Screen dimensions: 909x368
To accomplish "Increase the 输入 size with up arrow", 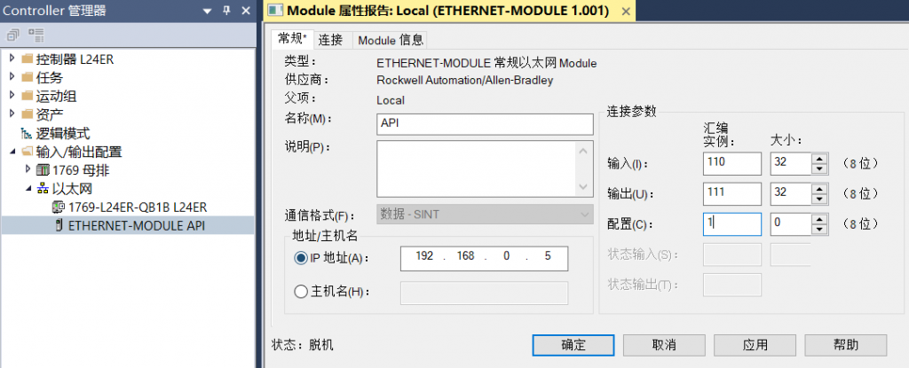I will [818, 158].
